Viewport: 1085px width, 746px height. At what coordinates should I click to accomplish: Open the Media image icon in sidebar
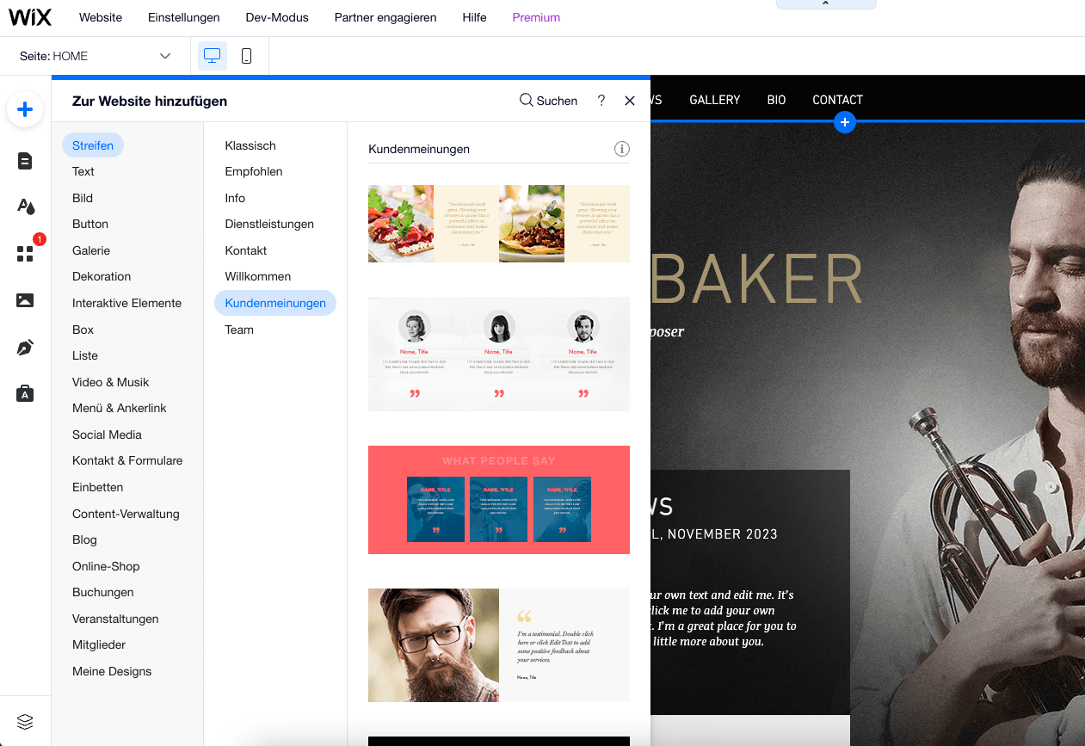pos(25,300)
